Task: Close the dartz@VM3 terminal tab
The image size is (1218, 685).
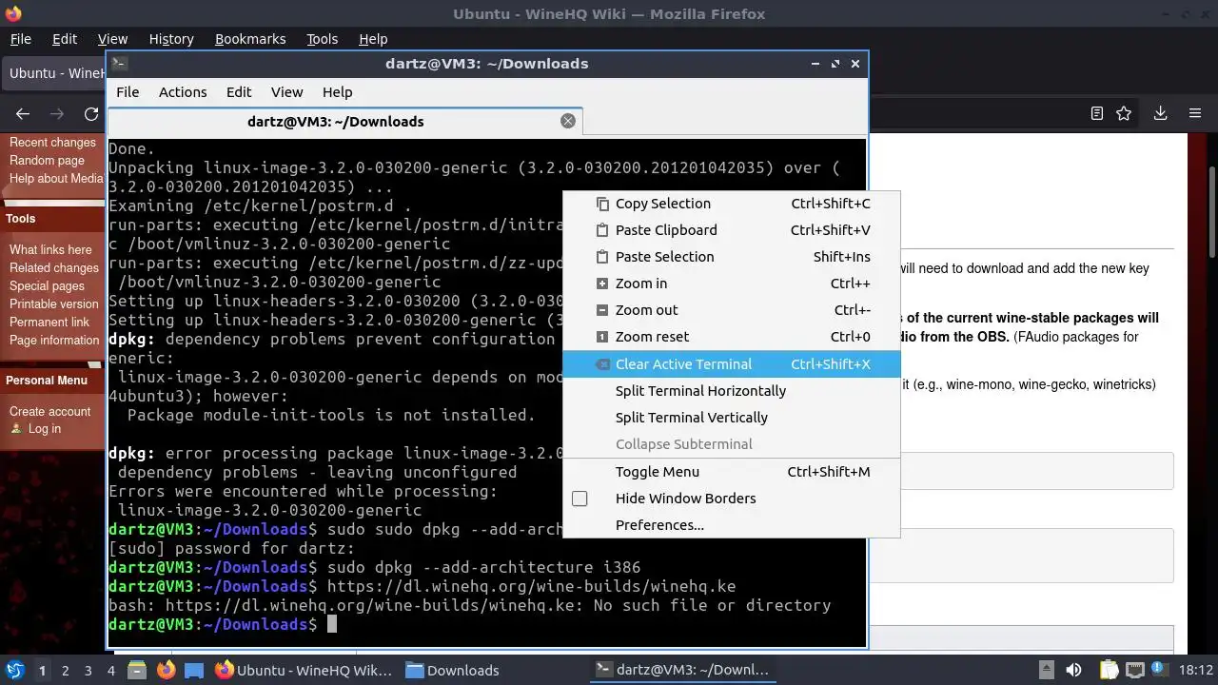Action: [x=568, y=121]
